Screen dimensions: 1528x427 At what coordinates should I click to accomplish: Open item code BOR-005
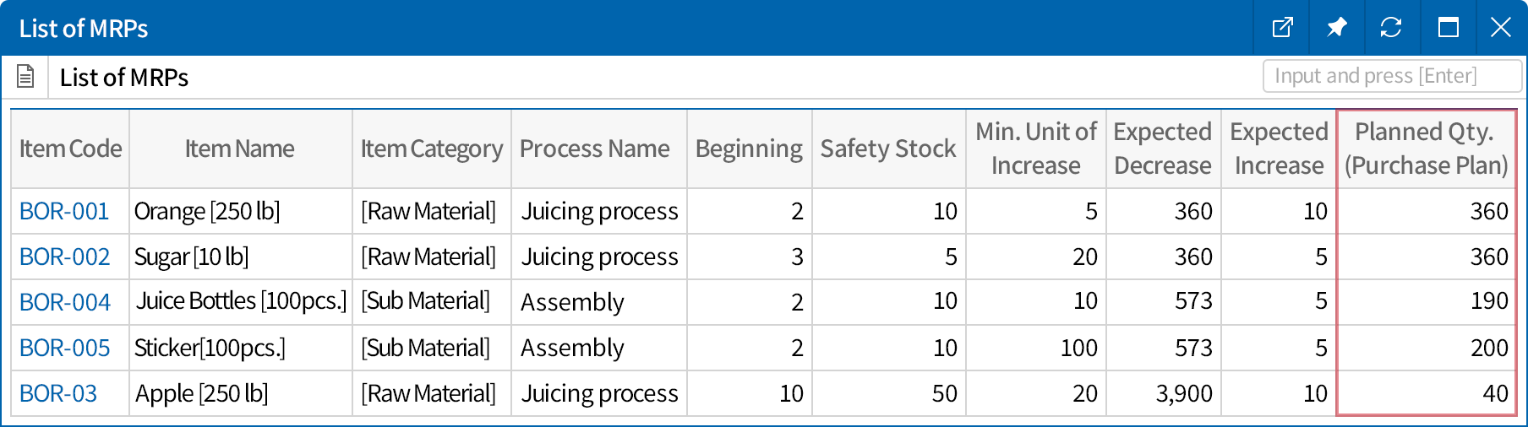tap(65, 348)
